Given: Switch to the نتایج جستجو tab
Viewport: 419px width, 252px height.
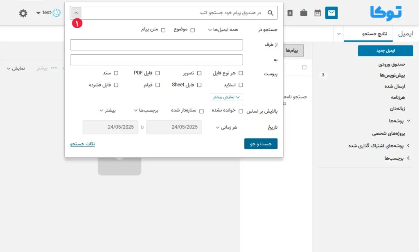Looking at the screenshot, I should (x=368, y=34).
